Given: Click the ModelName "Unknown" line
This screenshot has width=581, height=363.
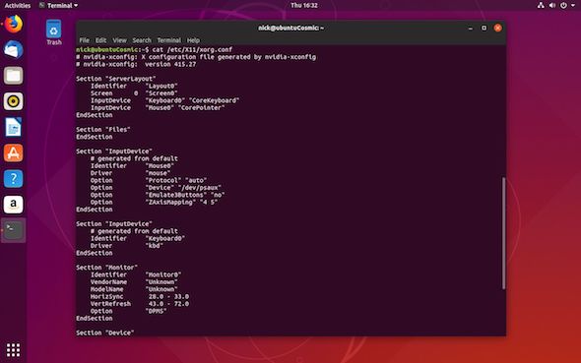Looking at the screenshot, I should point(134,289).
